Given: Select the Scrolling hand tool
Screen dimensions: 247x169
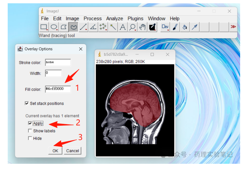Looking at the screenshot, I should [142, 27].
